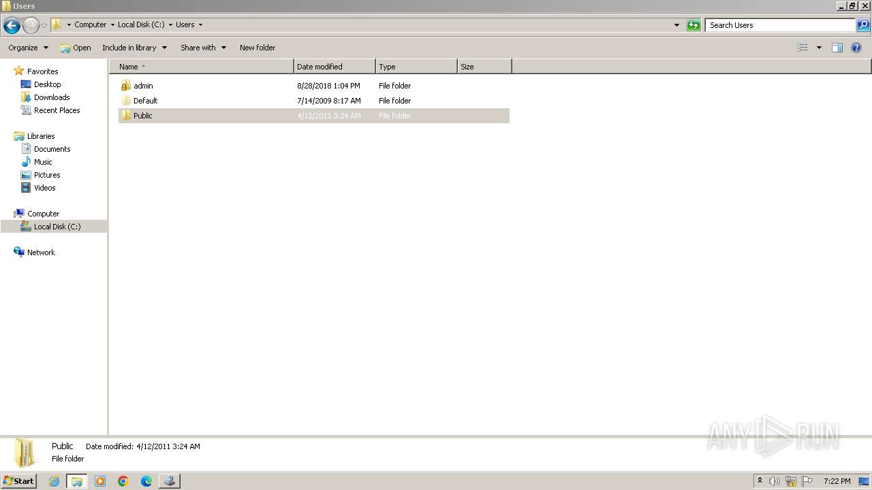The image size is (872, 490).
Task: Change your view icon in toolbar
Action: 803,48
